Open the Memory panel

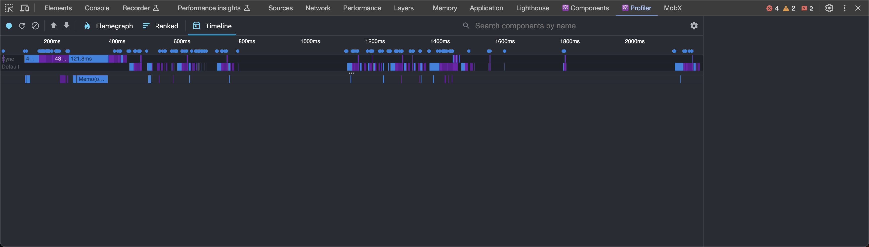click(444, 8)
